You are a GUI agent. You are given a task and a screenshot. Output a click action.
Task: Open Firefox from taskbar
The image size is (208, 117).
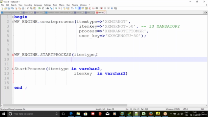pyautogui.click(x=151, y=114)
